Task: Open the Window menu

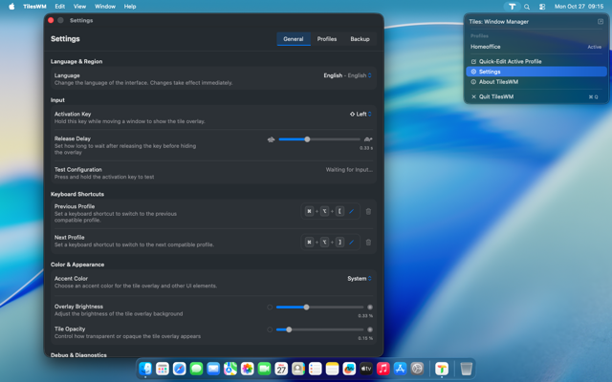Action: point(105,7)
